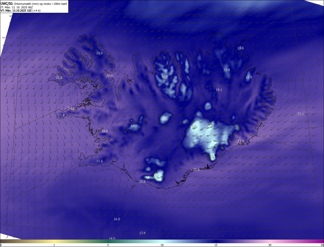Click the 23.1 value label on the map
The width and height of the screenshot is (324, 247).
(241, 141)
